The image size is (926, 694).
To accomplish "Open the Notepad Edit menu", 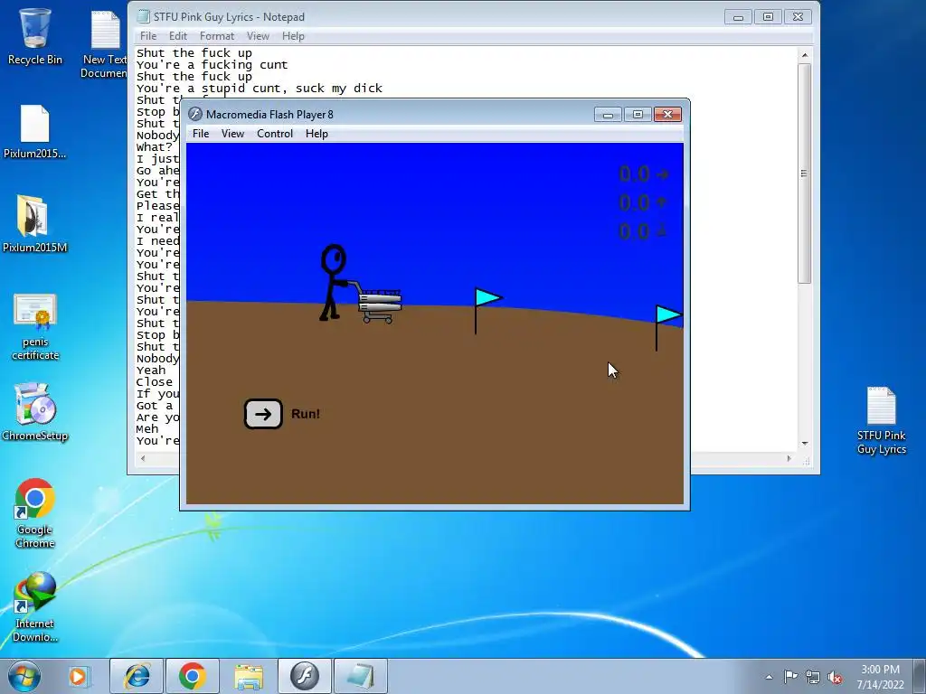I will pos(178,36).
